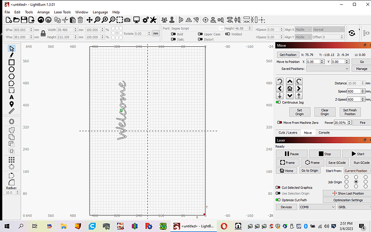Open the Settings gears icon

point(146,20)
